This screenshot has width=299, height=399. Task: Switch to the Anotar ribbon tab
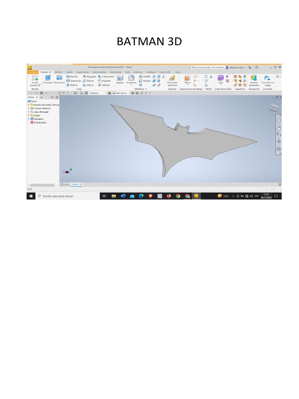pyautogui.click(x=69, y=72)
